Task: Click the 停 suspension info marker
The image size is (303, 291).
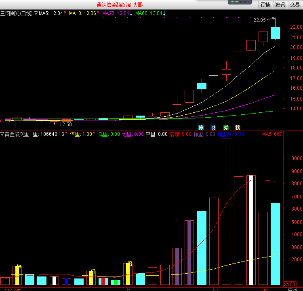Action: [201, 128]
